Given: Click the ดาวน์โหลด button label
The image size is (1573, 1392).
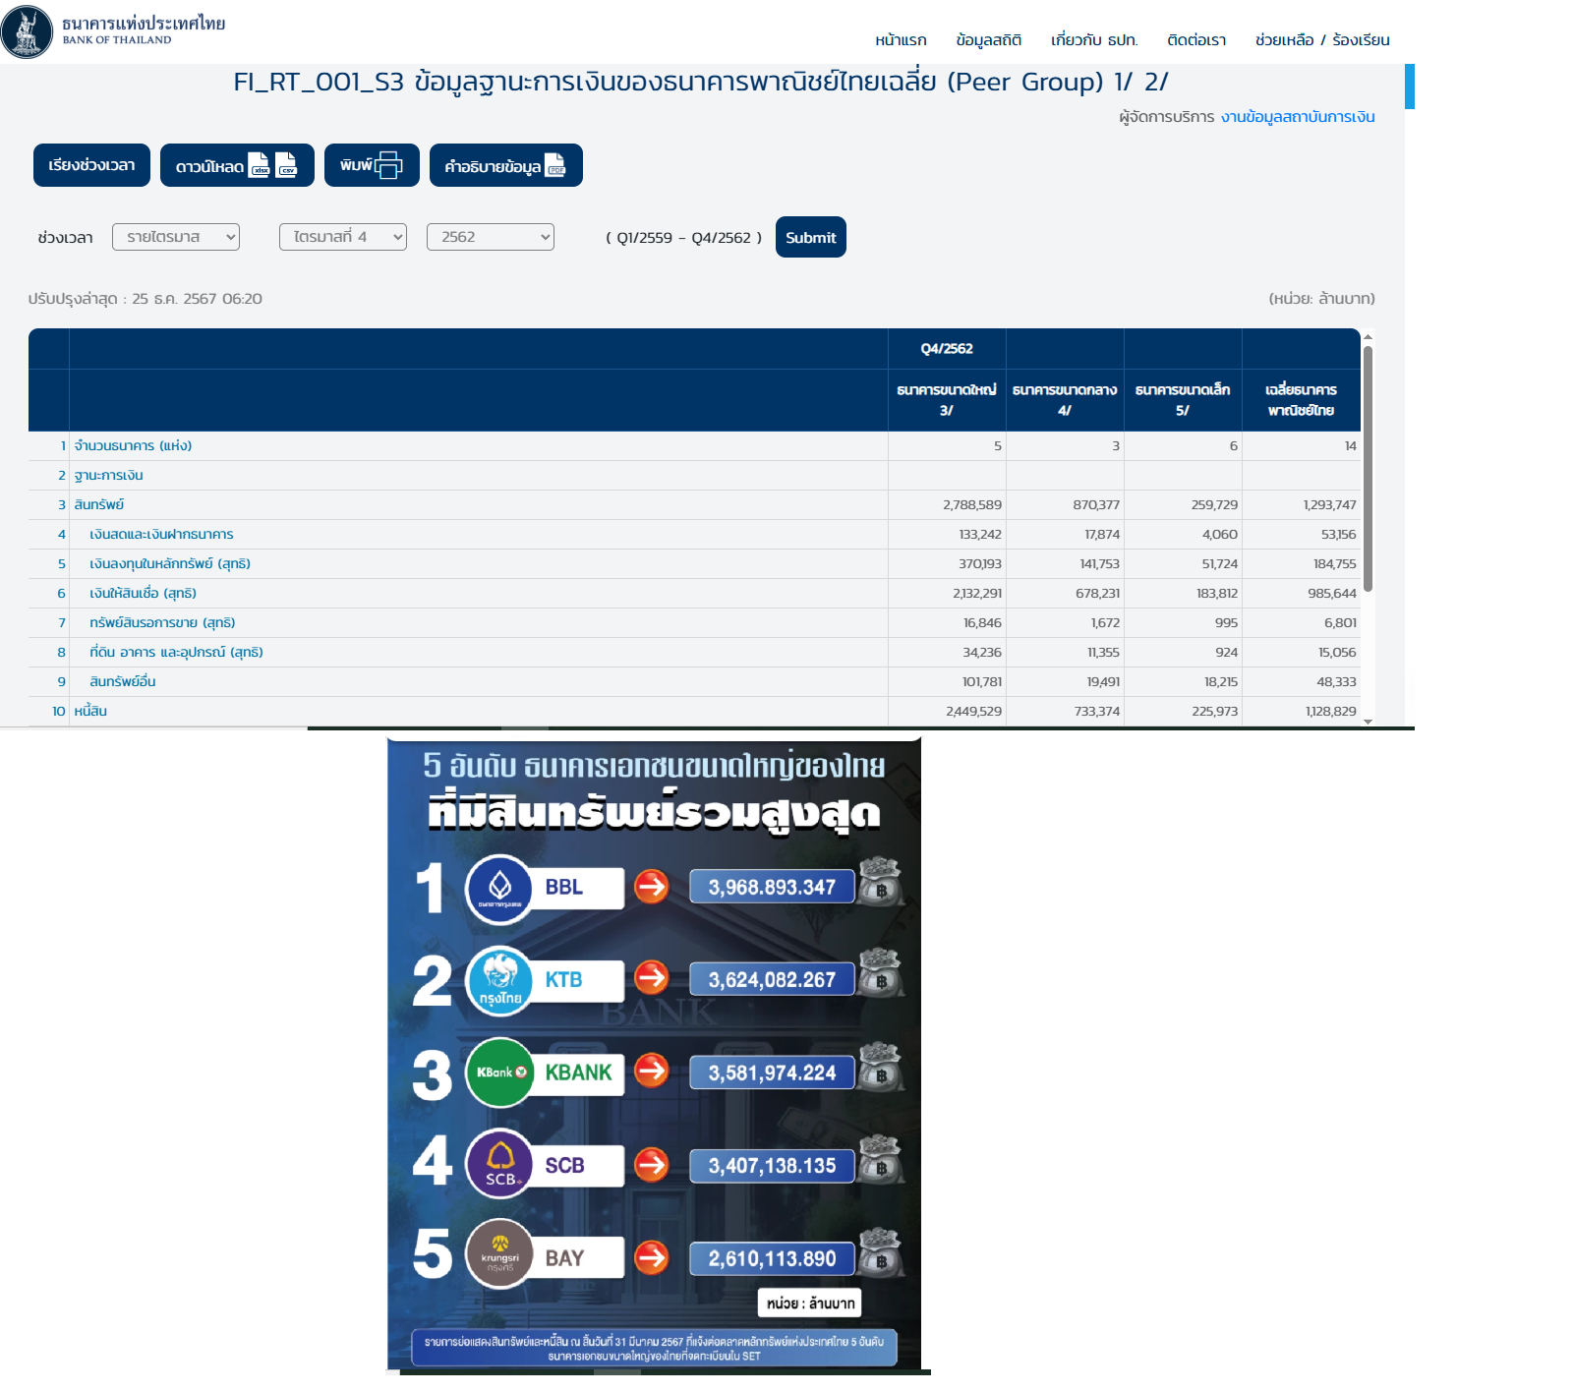Looking at the screenshot, I should point(209,166).
